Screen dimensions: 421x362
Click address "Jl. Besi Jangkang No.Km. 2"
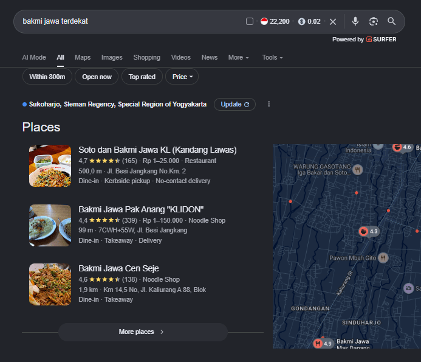tap(146, 171)
